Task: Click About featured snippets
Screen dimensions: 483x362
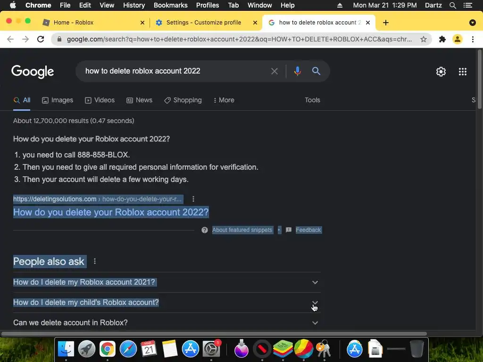Action: point(242,230)
